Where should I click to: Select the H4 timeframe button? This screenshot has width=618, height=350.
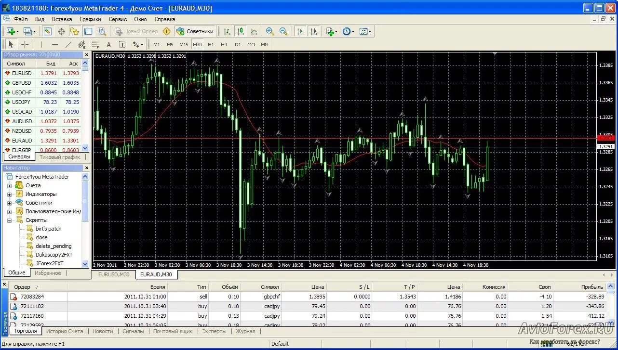tap(224, 44)
